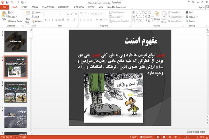Select slide 4 thumbnail
Screen dimensions: 209x139
pyautogui.click(x=16, y=117)
